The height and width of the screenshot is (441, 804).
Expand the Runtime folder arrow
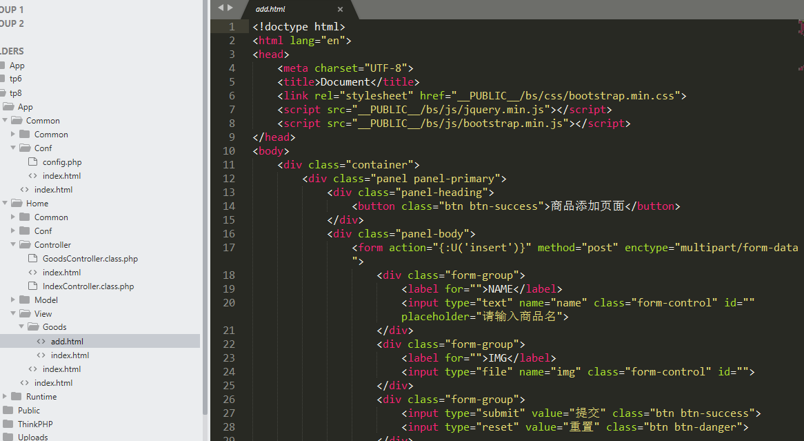[5, 397]
